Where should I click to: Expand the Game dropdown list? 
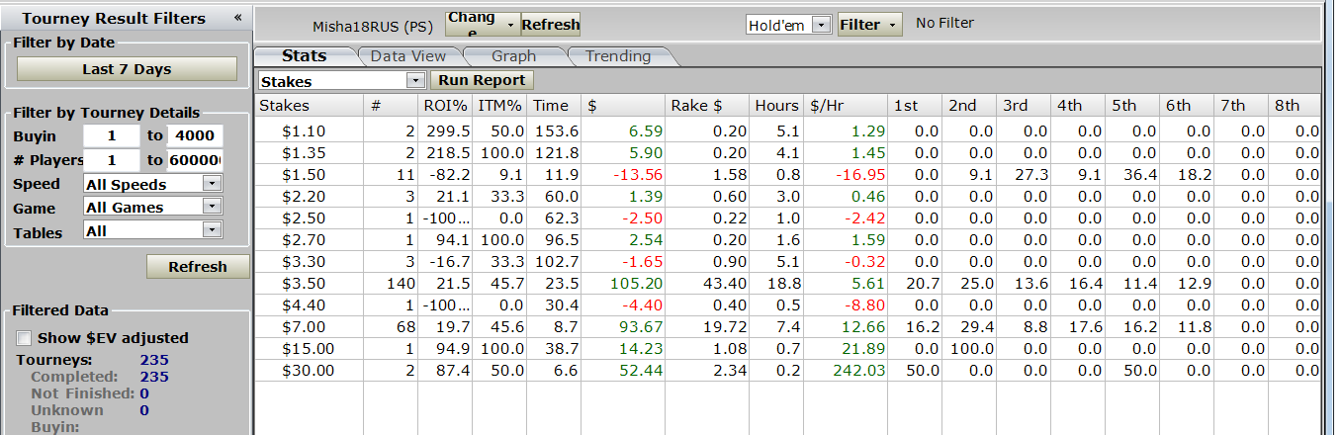pos(211,207)
